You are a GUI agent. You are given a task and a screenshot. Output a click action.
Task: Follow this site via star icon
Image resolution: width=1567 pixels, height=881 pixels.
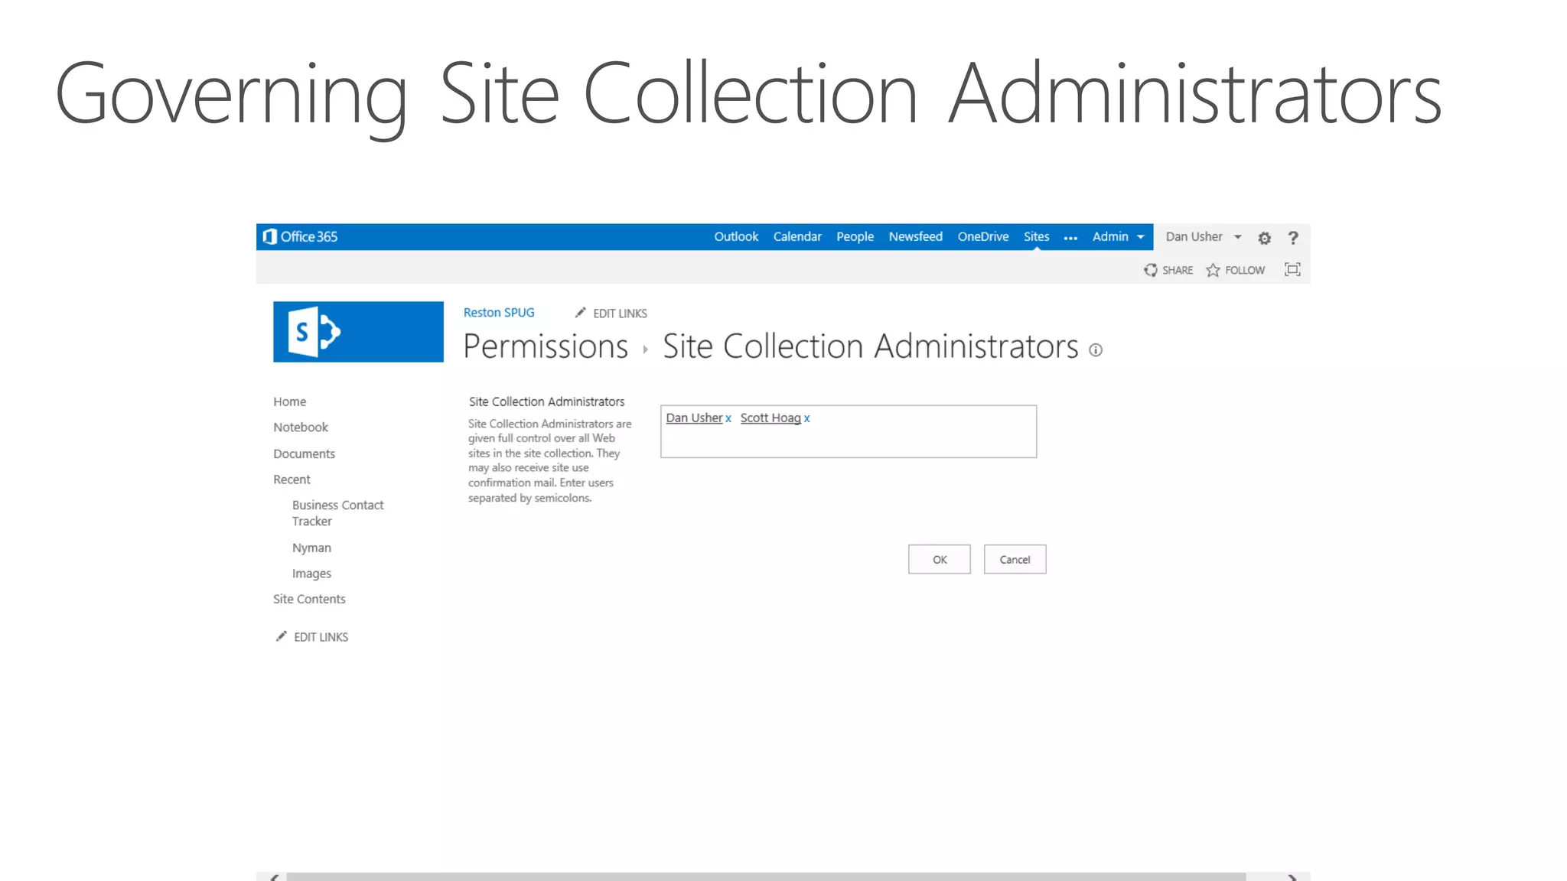[x=1213, y=270]
